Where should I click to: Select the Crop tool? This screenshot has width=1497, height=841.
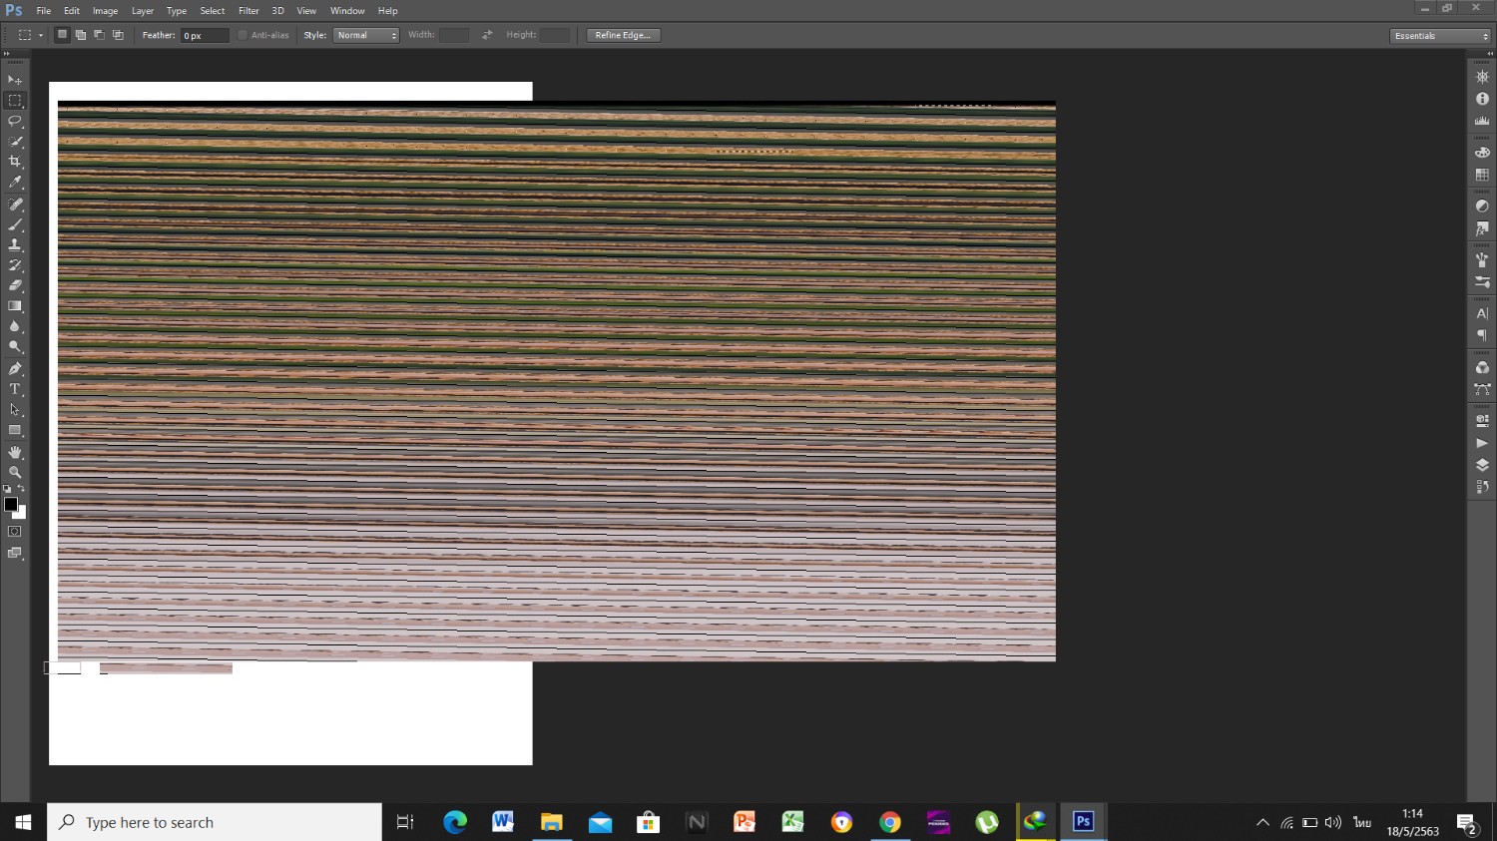tap(15, 162)
